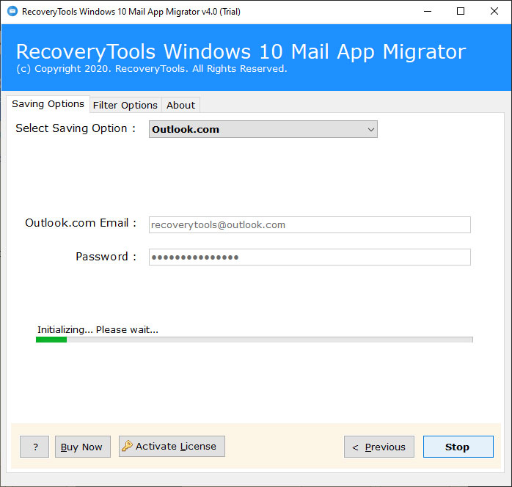The height and width of the screenshot is (487, 512).
Task: Stop the migration process
Action: pyautogui.click(x=458, y=447)
